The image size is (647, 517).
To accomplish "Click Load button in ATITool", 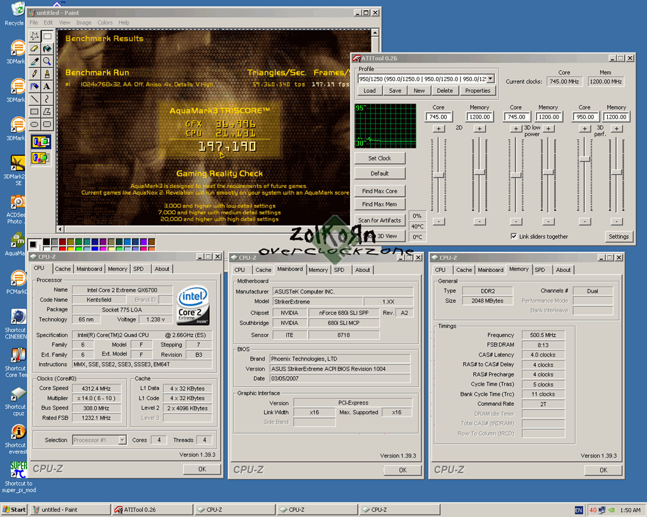I will pos(369,91).
